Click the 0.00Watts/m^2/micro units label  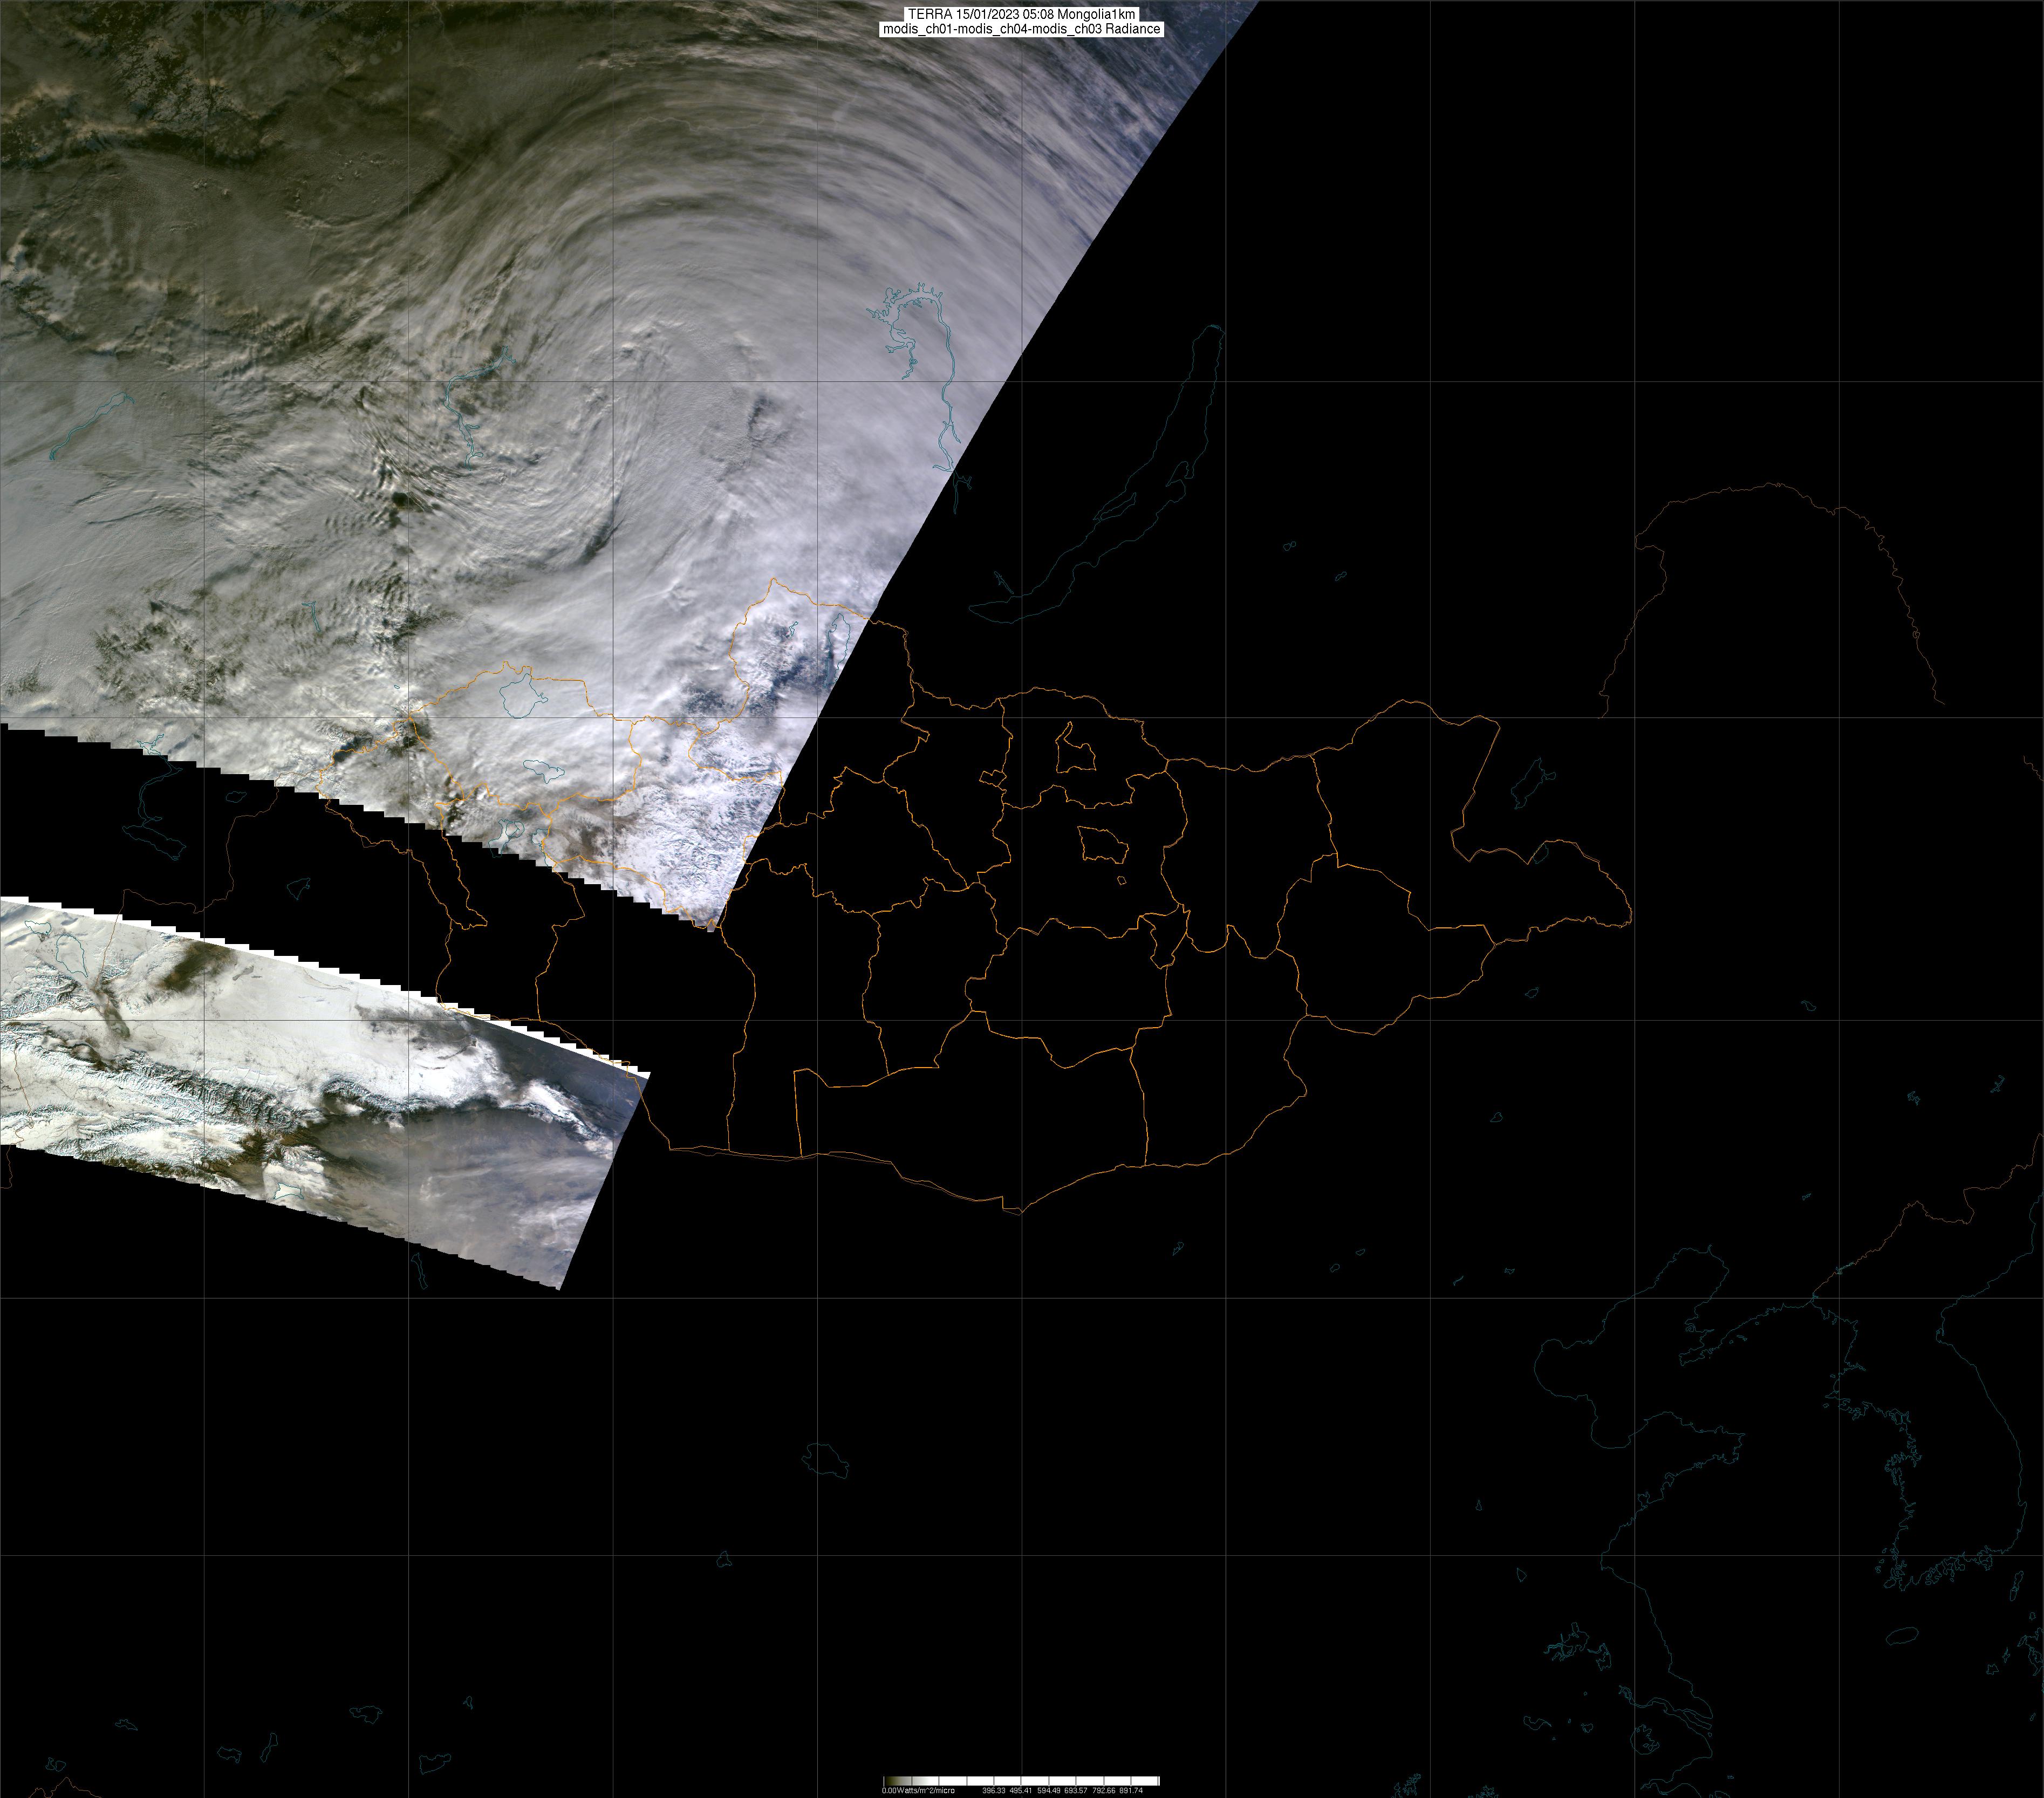click(x=918, y=1790)
